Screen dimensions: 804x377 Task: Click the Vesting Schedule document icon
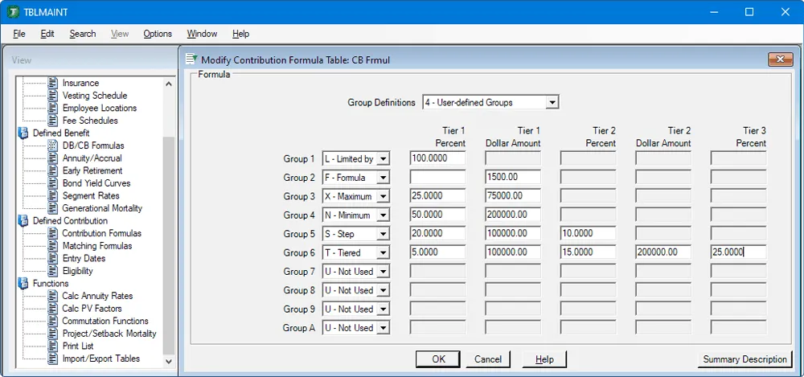coord(53,96)
